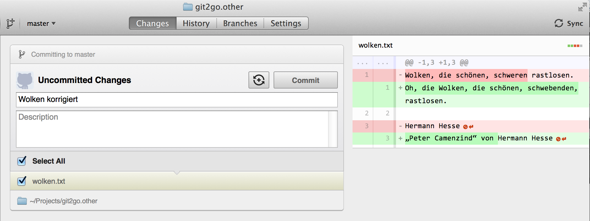Click the create branch icon beside master

10,24
